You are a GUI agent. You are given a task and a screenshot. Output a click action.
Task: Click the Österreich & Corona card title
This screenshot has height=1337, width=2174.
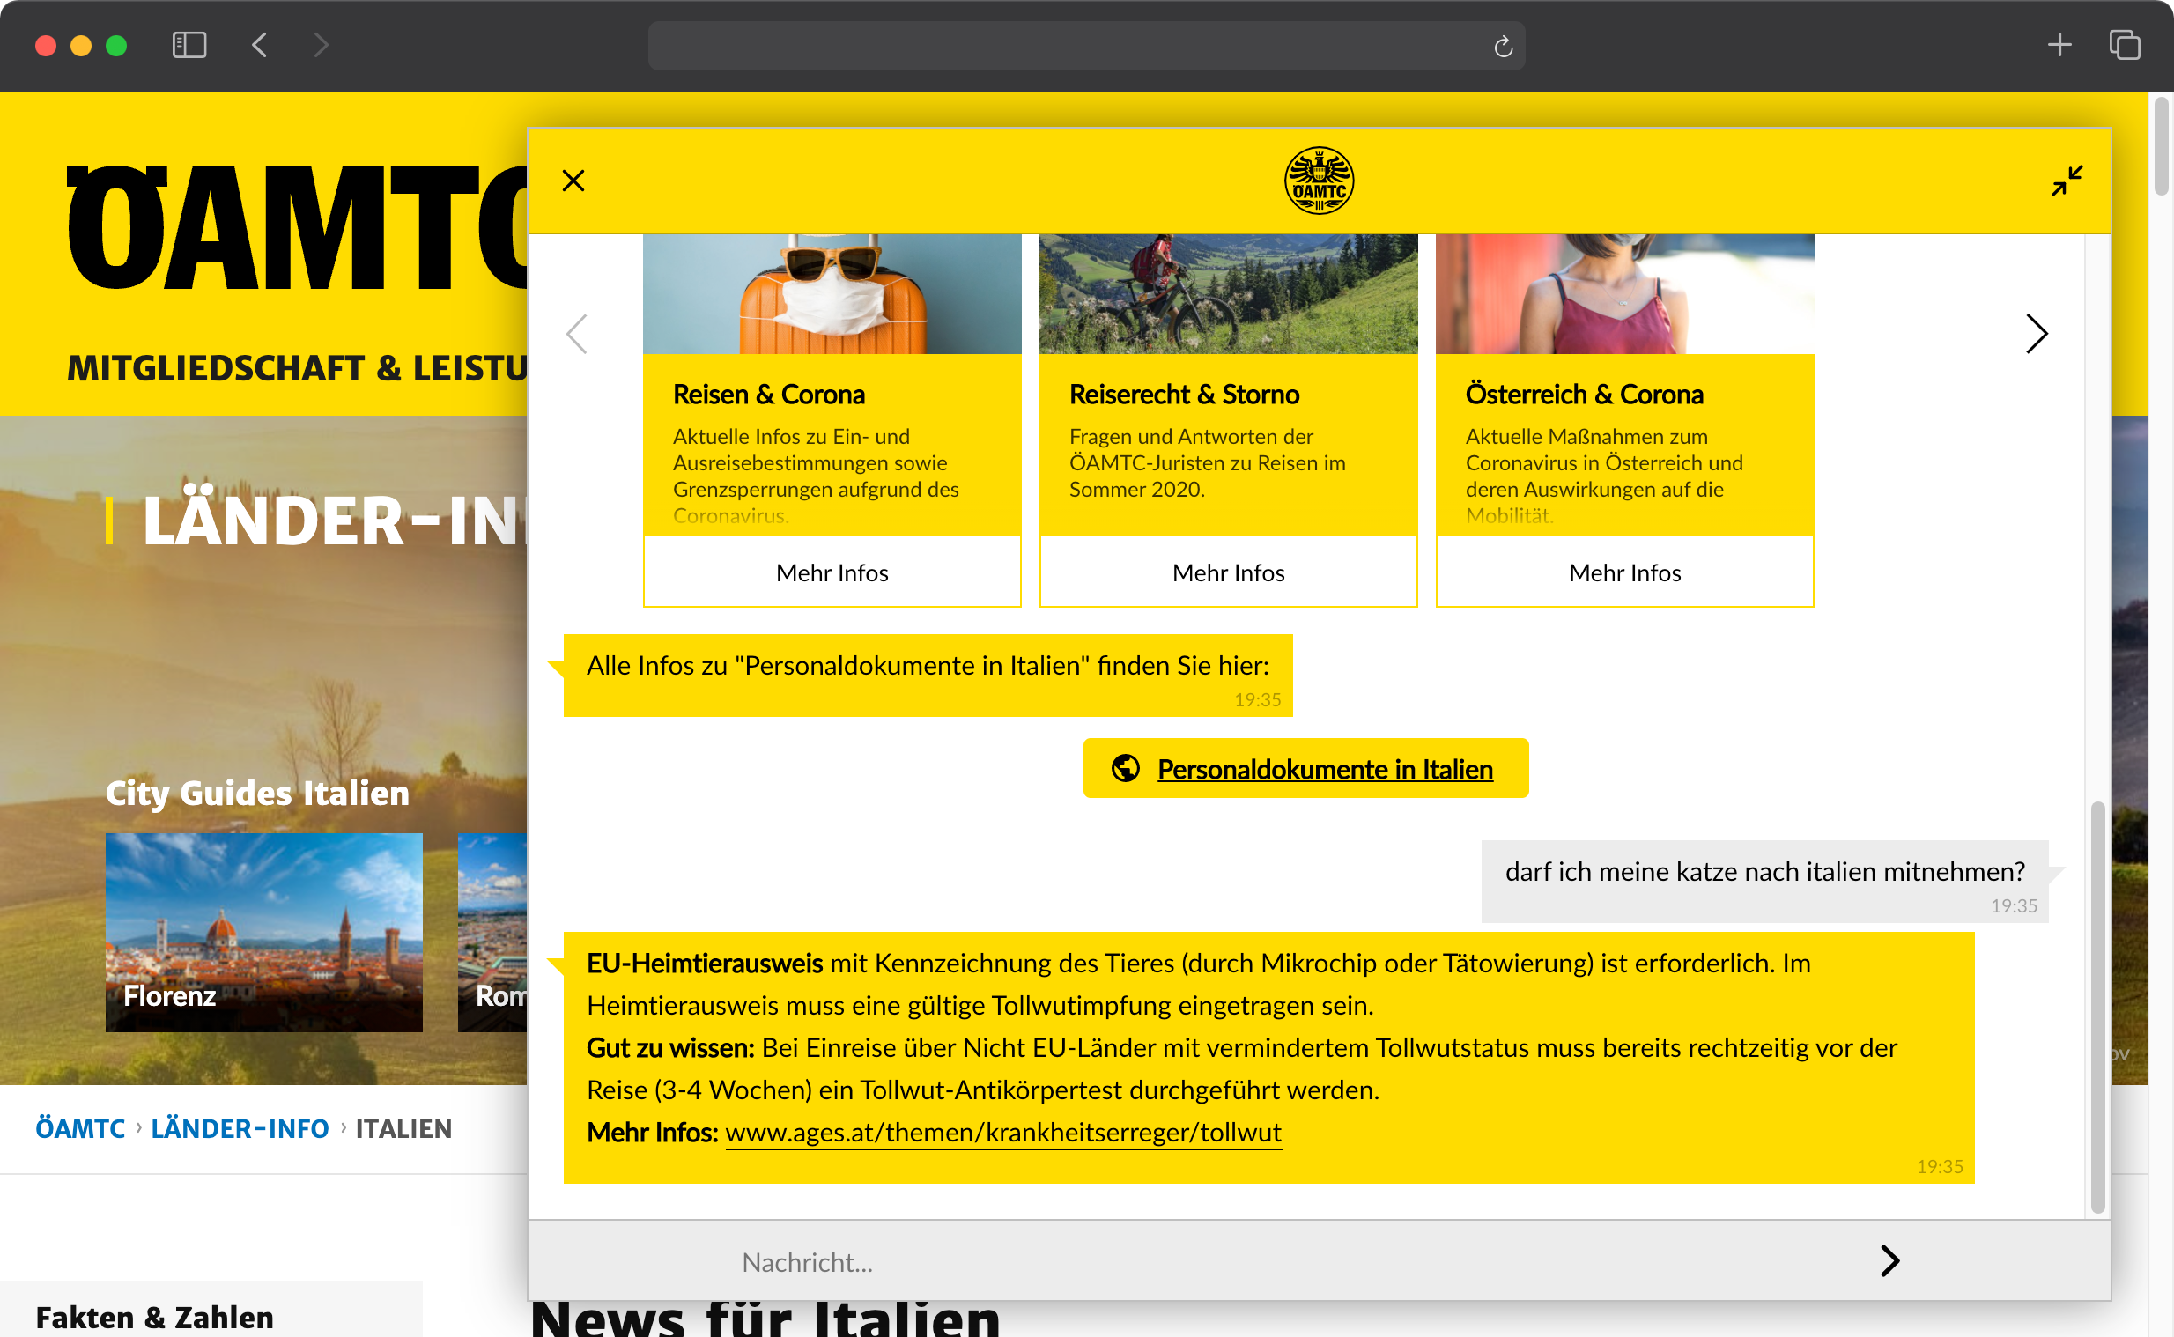point(1584,395)
